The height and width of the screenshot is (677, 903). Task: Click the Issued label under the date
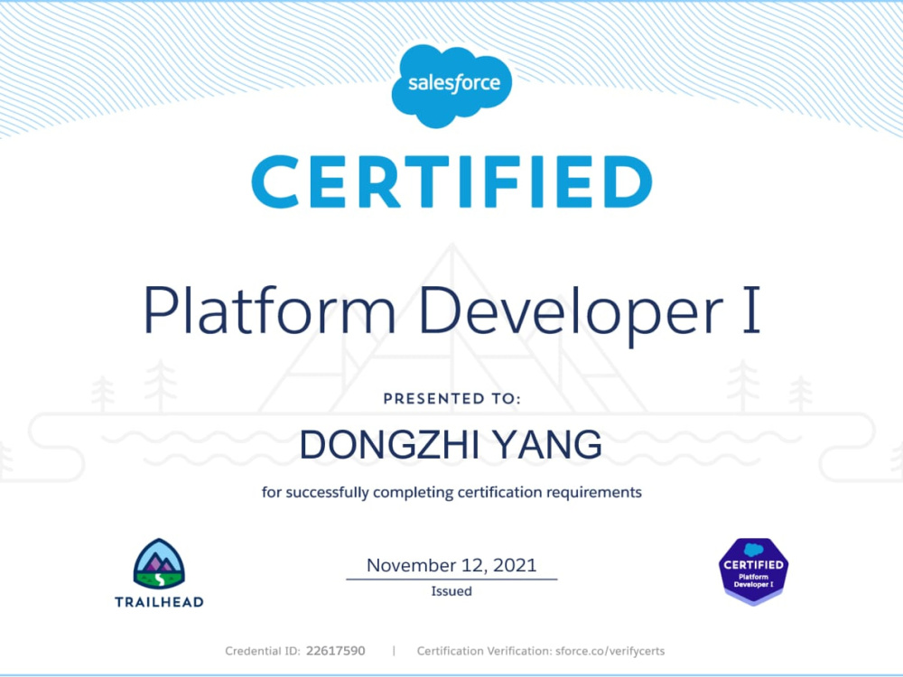click(x=451, y=591)
